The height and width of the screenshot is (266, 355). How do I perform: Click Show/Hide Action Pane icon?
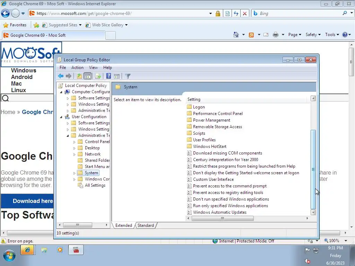[x=117, y=76]
